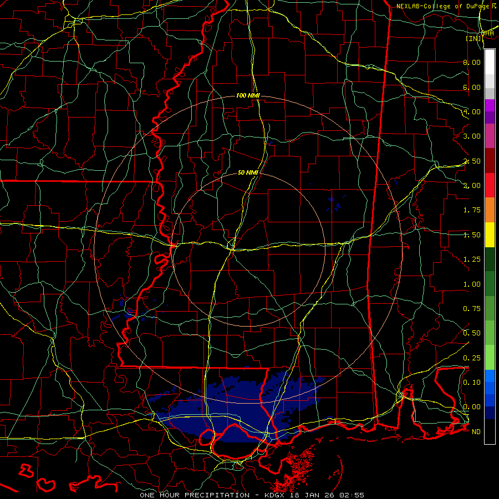Image resolution: width=499 pixels, height=499 pixels.
Task: Click the '100 NMI' range ring label
Action: pos(248,95)
